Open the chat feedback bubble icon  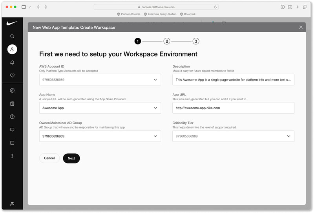point(12,130)
